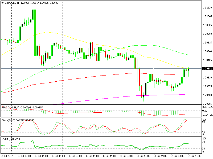Click the 19 Jul 11:00 time label
The width and height of the screenshot is (213, 159).
92,156
